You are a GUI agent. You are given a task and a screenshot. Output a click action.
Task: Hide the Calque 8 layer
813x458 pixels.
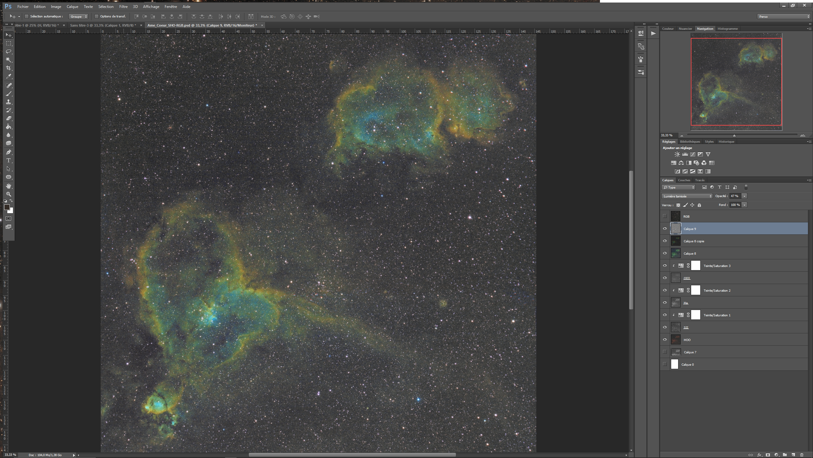pos(665,253)
